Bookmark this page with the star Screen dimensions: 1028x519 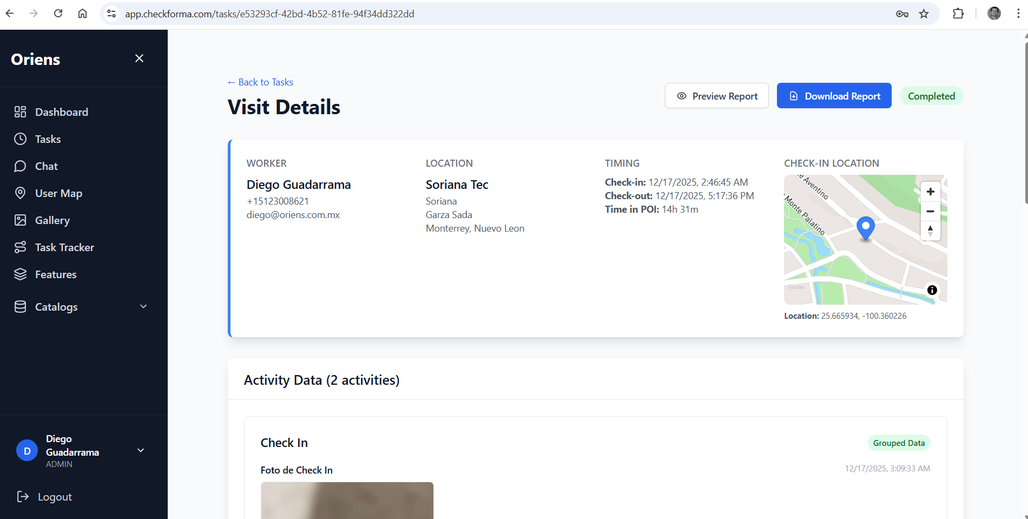click(x=925, y=14)
